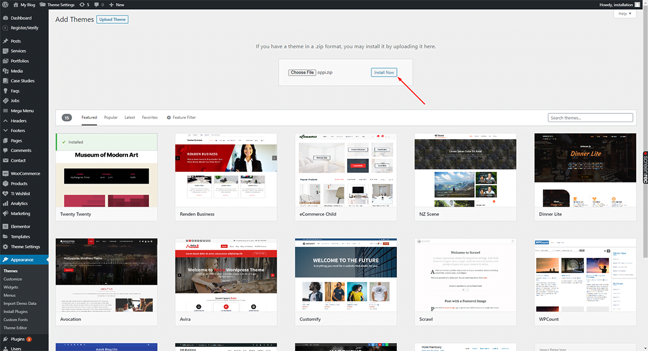Open the Plugins sidebar icon
This screenshot has height=351, width=648.
click(x=5, y=339)
